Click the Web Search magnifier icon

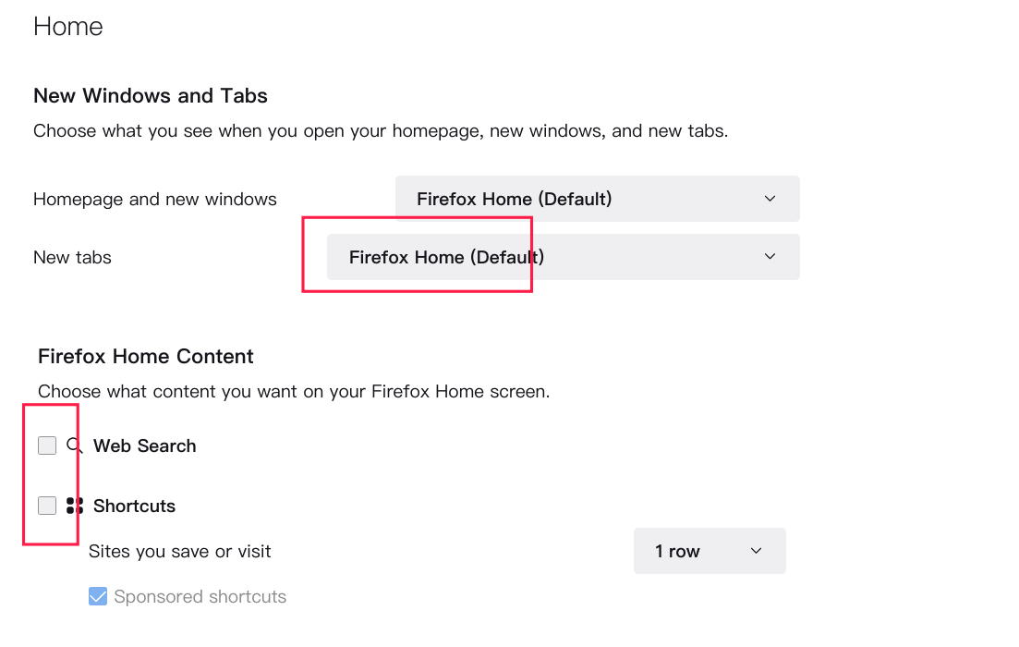[75, 446]
